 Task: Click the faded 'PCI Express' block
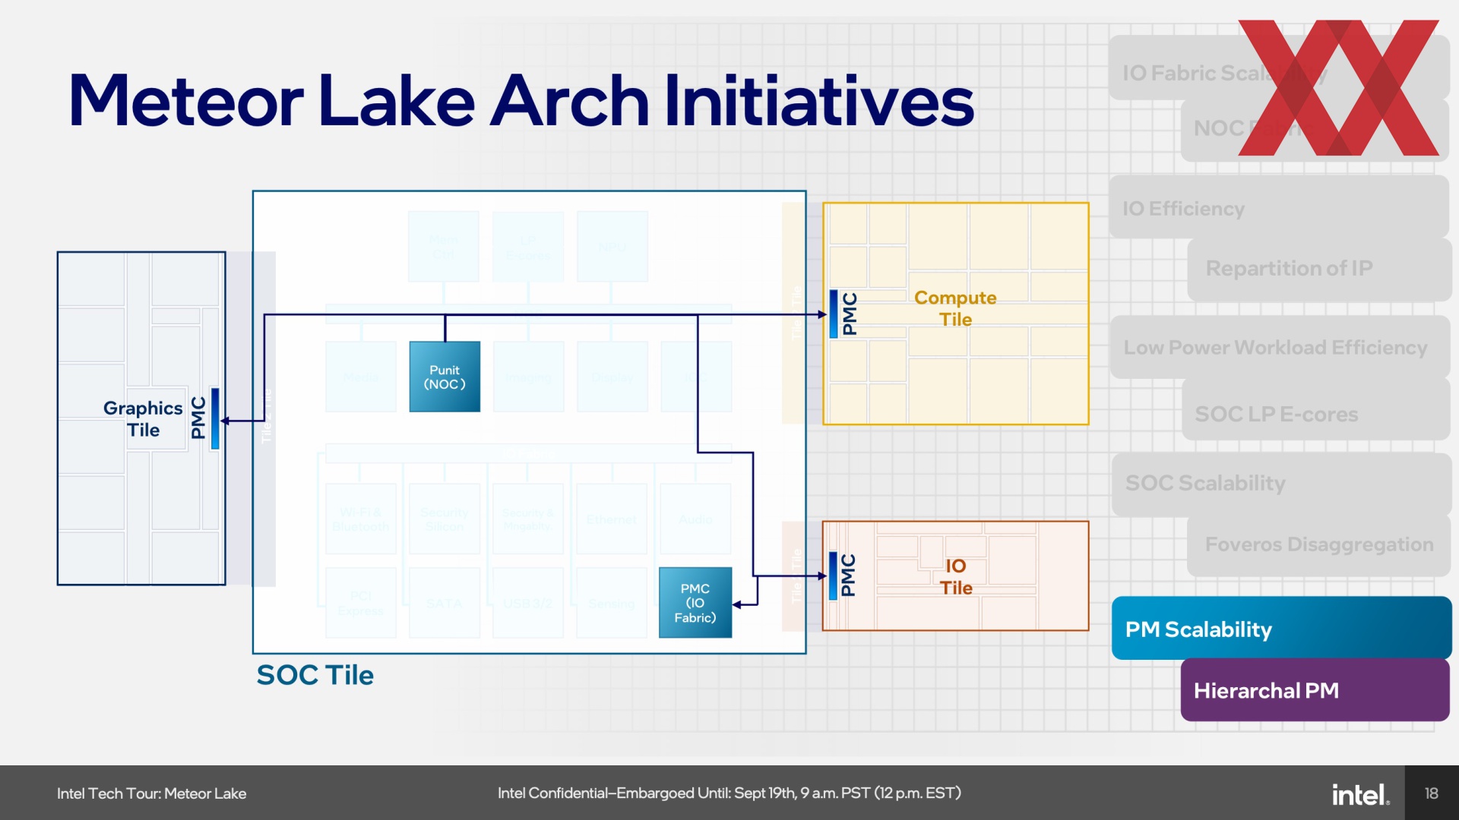361,603
